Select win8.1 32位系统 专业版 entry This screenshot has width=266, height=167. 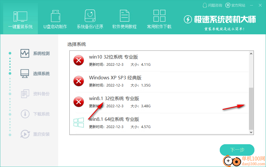point(159,102)
